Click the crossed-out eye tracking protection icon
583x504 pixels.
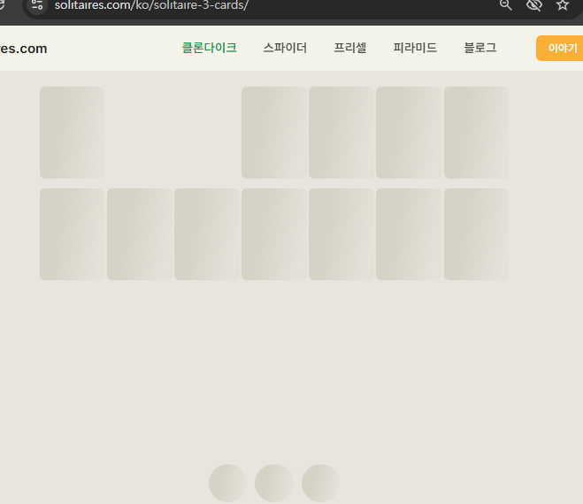point(534,4)
